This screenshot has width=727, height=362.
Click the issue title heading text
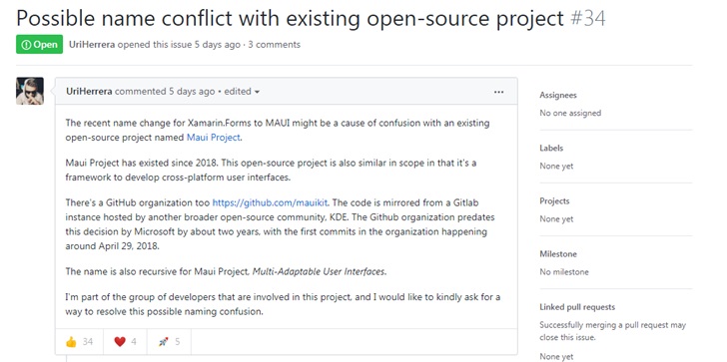tap(290, 19)
